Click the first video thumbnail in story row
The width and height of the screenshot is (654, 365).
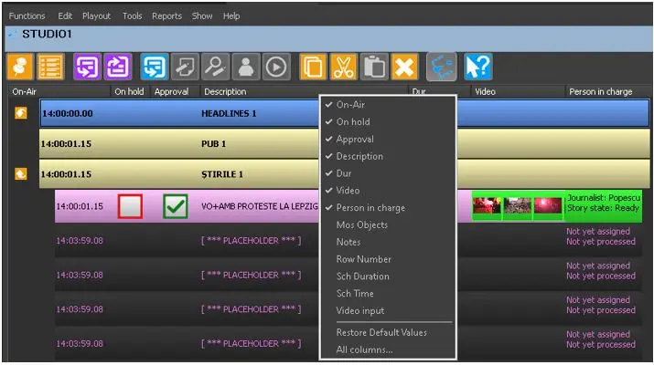point(487,205)
